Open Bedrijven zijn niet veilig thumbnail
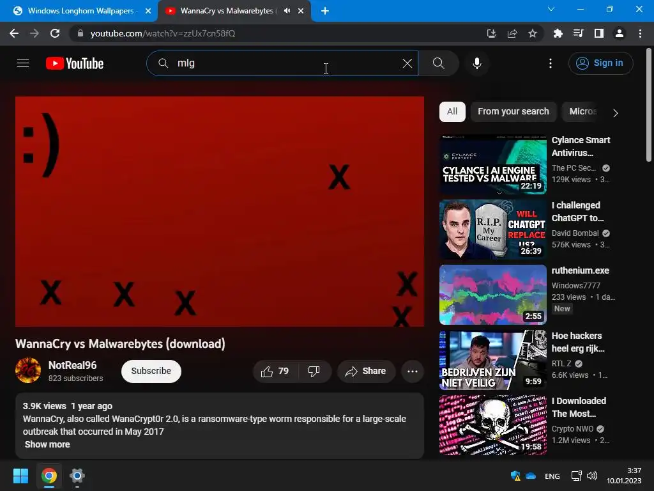This screenshot has height=491, width=654. click(492, 359)
